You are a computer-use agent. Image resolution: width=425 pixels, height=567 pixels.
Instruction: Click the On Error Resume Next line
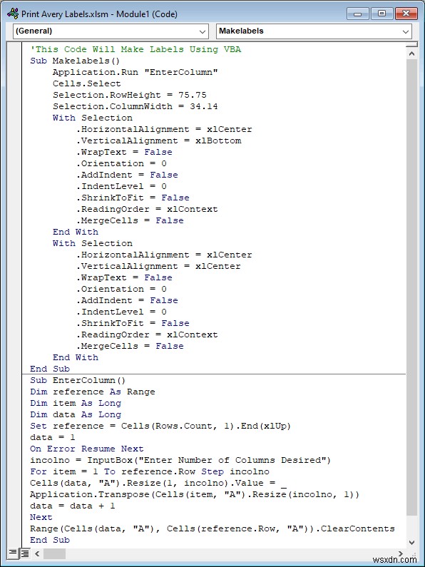(x=87, y=449)
